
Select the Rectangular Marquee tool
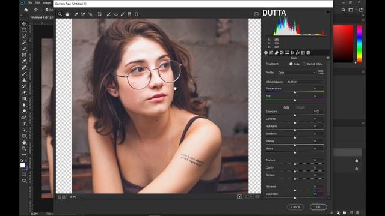click(24, 30)
